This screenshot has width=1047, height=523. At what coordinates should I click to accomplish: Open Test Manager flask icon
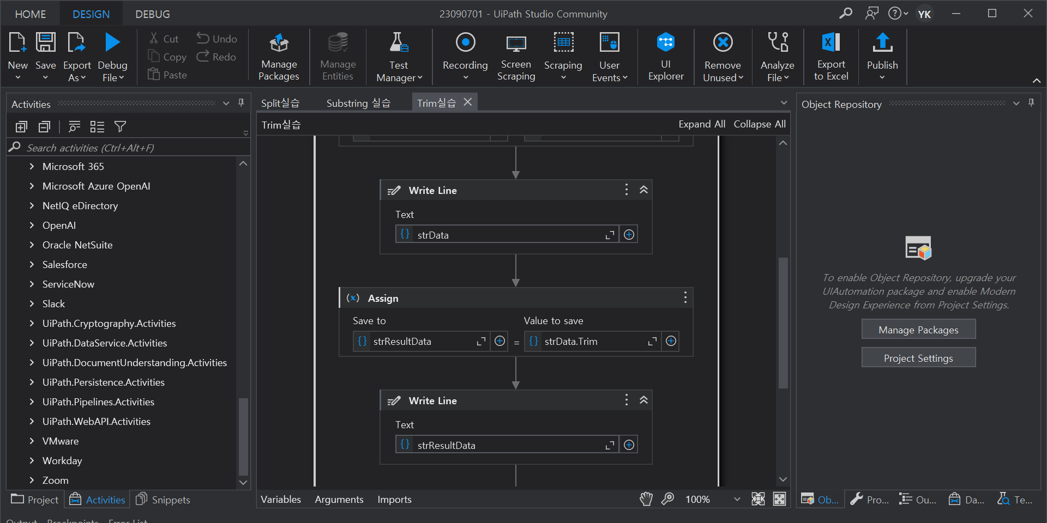click(x=399, y=42)
